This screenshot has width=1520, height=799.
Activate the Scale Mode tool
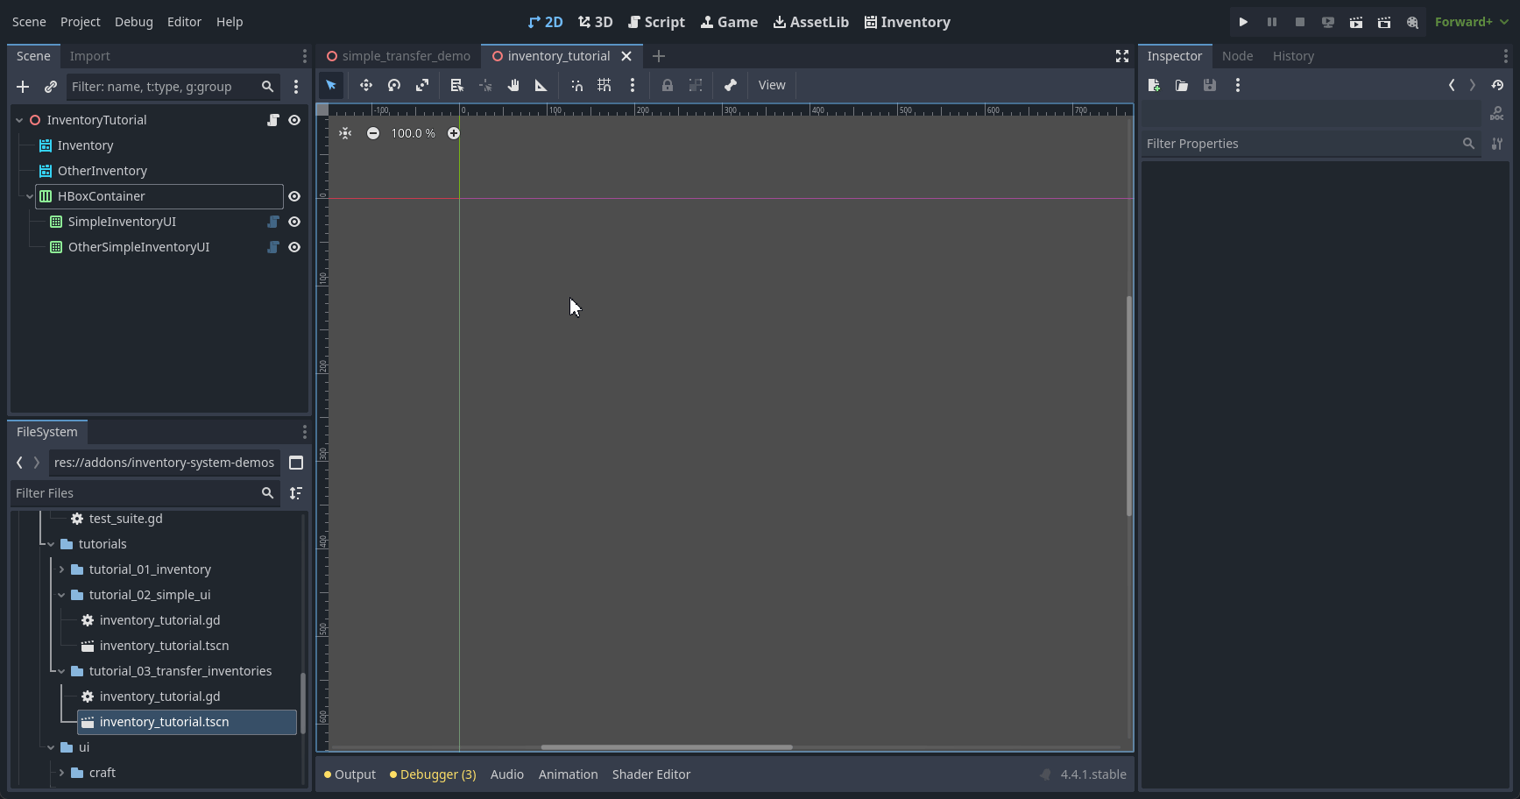coord(422,85)
